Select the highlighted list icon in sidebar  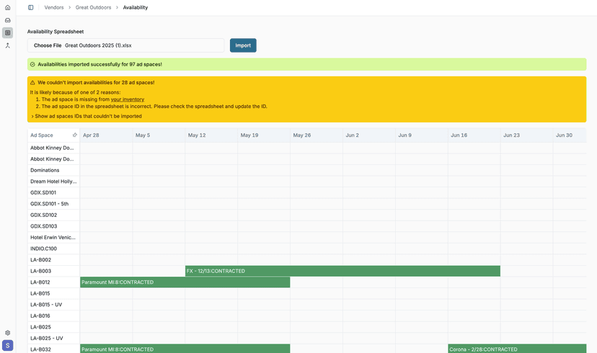8,32
